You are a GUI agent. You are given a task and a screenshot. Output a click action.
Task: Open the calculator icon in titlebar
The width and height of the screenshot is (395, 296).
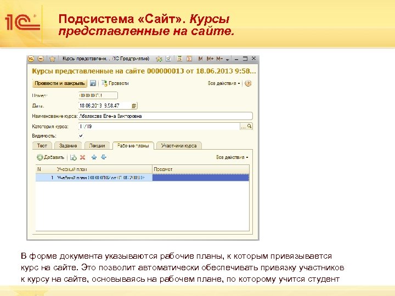pos(179,59)
